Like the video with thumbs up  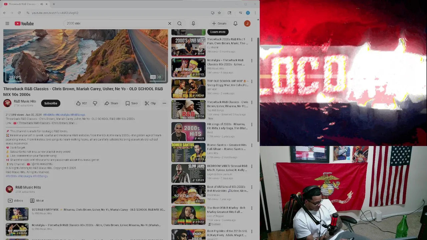(x=78, y=103)
